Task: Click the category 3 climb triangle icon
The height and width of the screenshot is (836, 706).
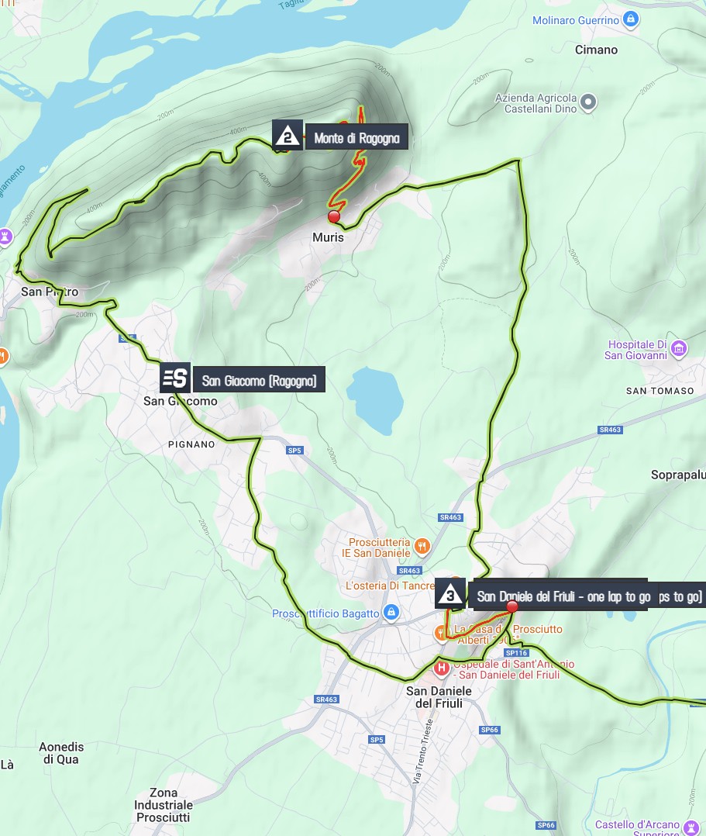Action: coord(450,593)
